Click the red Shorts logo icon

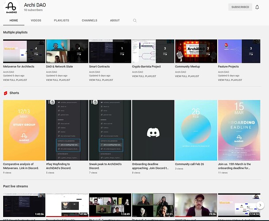coord(5,93)
